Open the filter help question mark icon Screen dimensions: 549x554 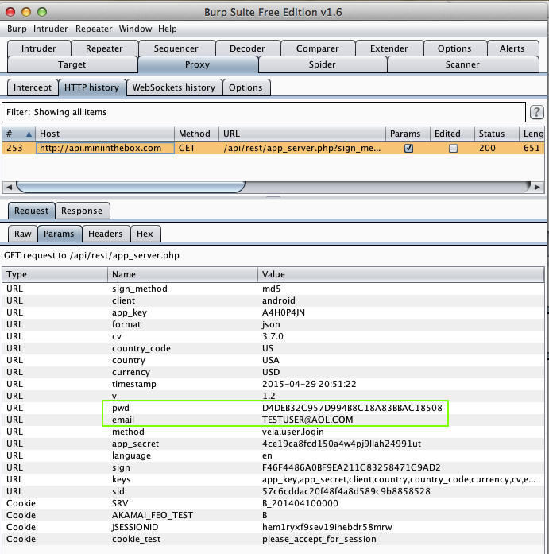[x=537, y=112]
